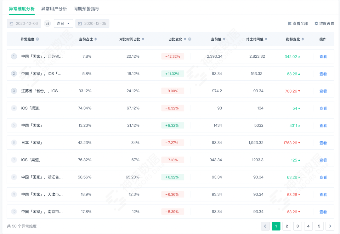Select 中国「国家」, 天津市… dimension name
Viewport: 340px width, 234px height.
click(42, 195)
